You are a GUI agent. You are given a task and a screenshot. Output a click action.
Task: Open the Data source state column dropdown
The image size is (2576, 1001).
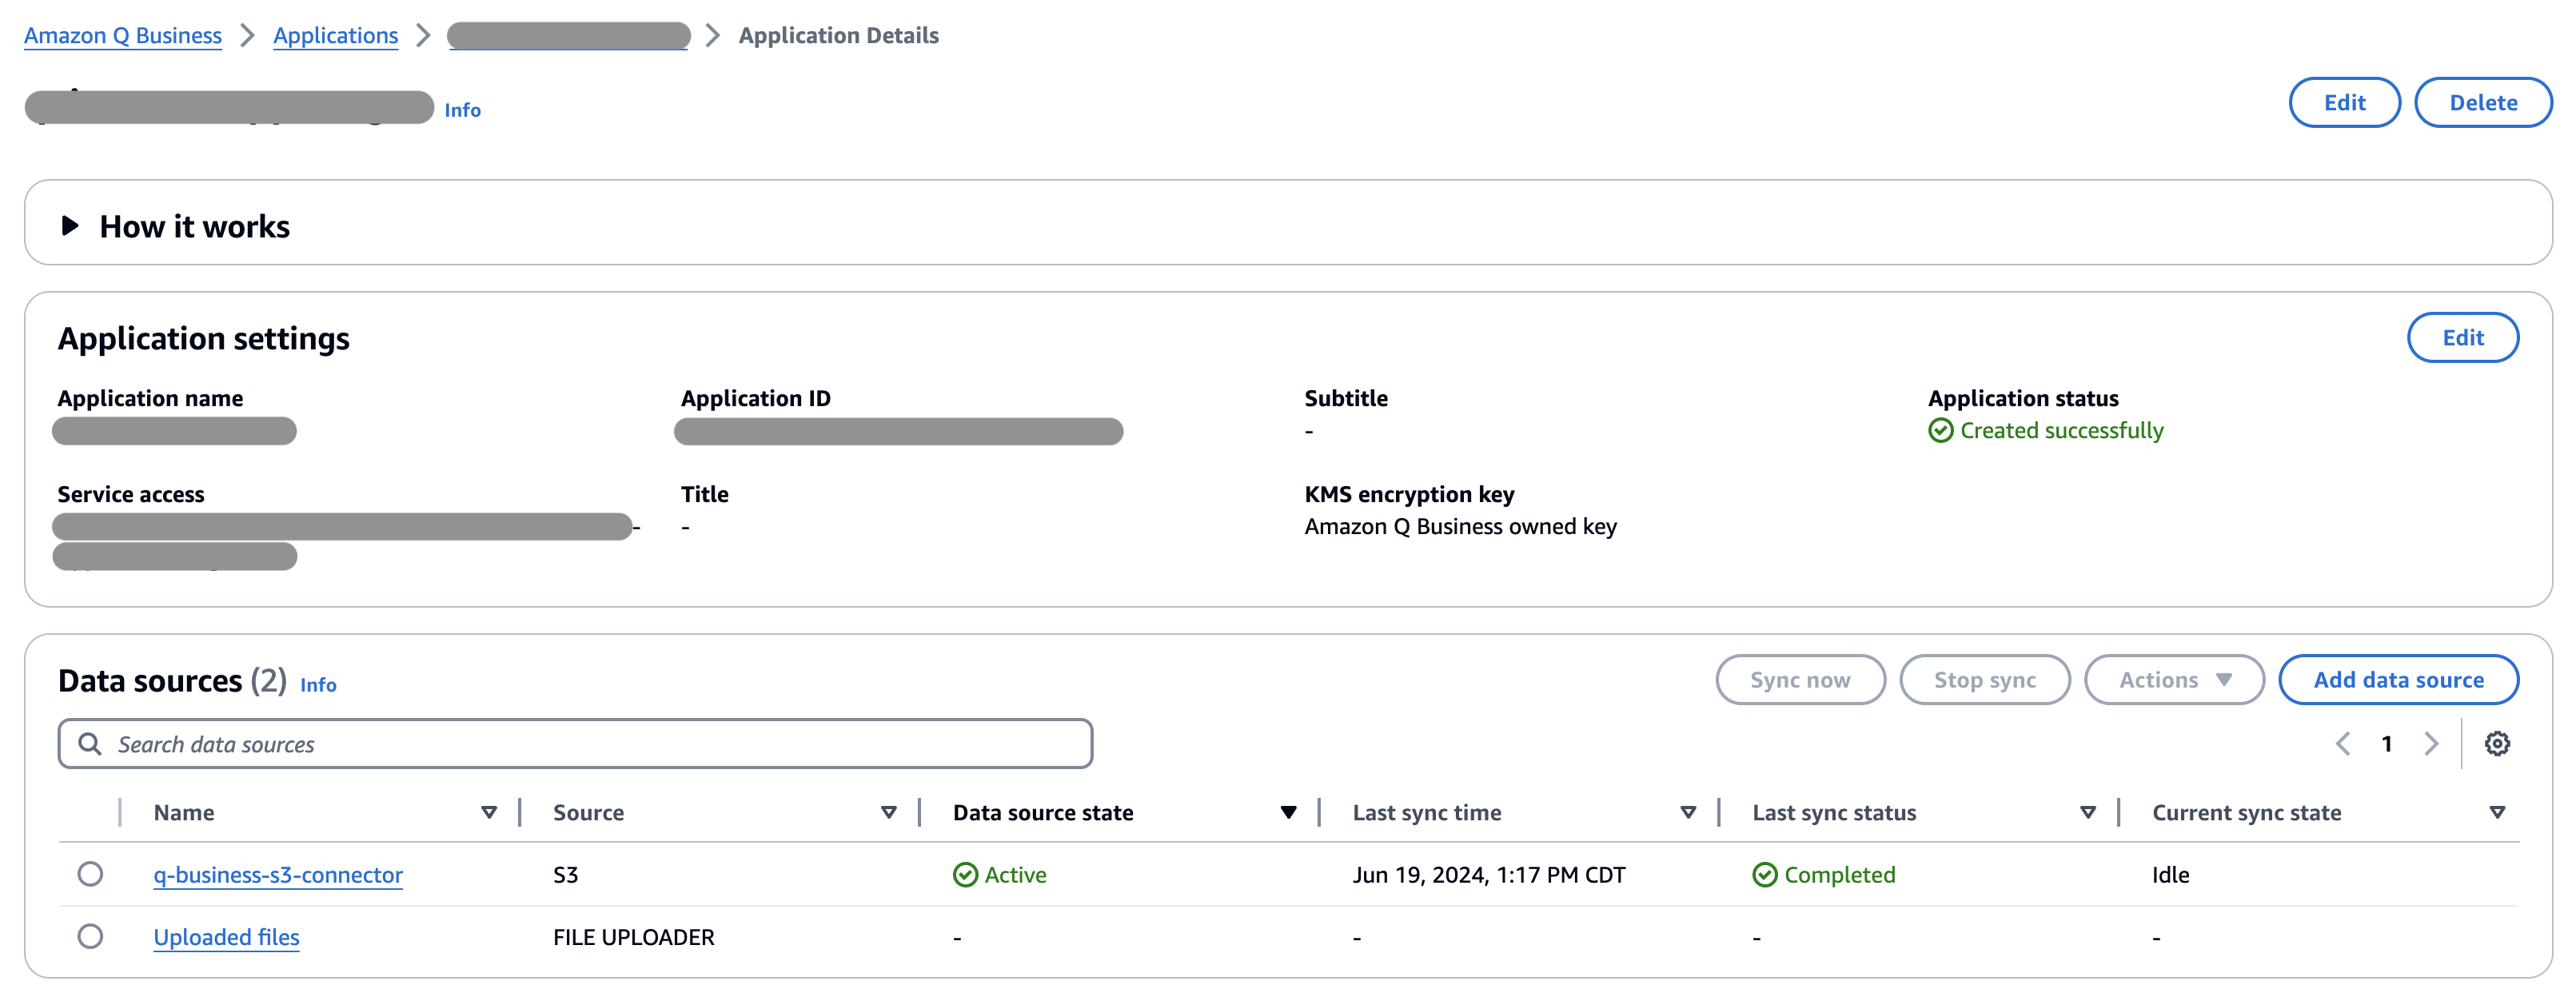1288,812
